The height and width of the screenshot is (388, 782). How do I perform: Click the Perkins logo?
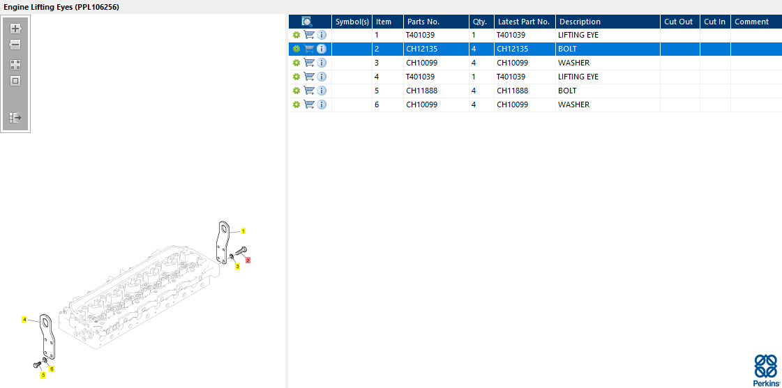coord(765,371)
